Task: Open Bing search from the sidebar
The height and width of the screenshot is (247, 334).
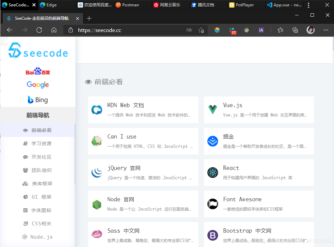Action: (38, 100)
